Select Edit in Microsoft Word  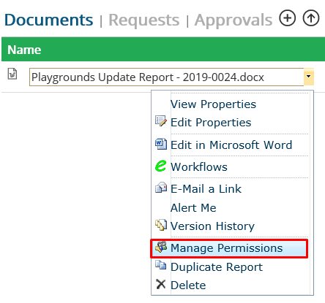(x=231, y=145)
